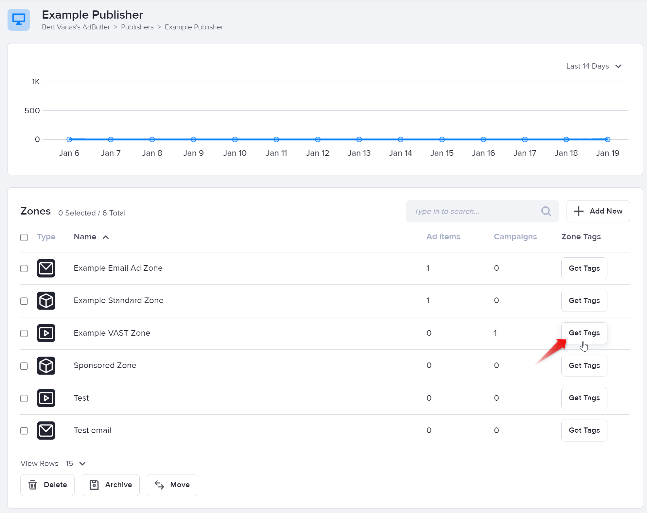Go to Publishers in the breadcrumb
The height and width of the screenshot is (513, 647).
[x=137, y=27]
